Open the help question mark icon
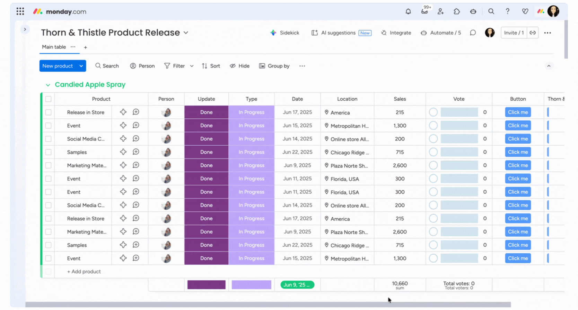This screenshot has width=578, height=310. [x=507, y=11]
